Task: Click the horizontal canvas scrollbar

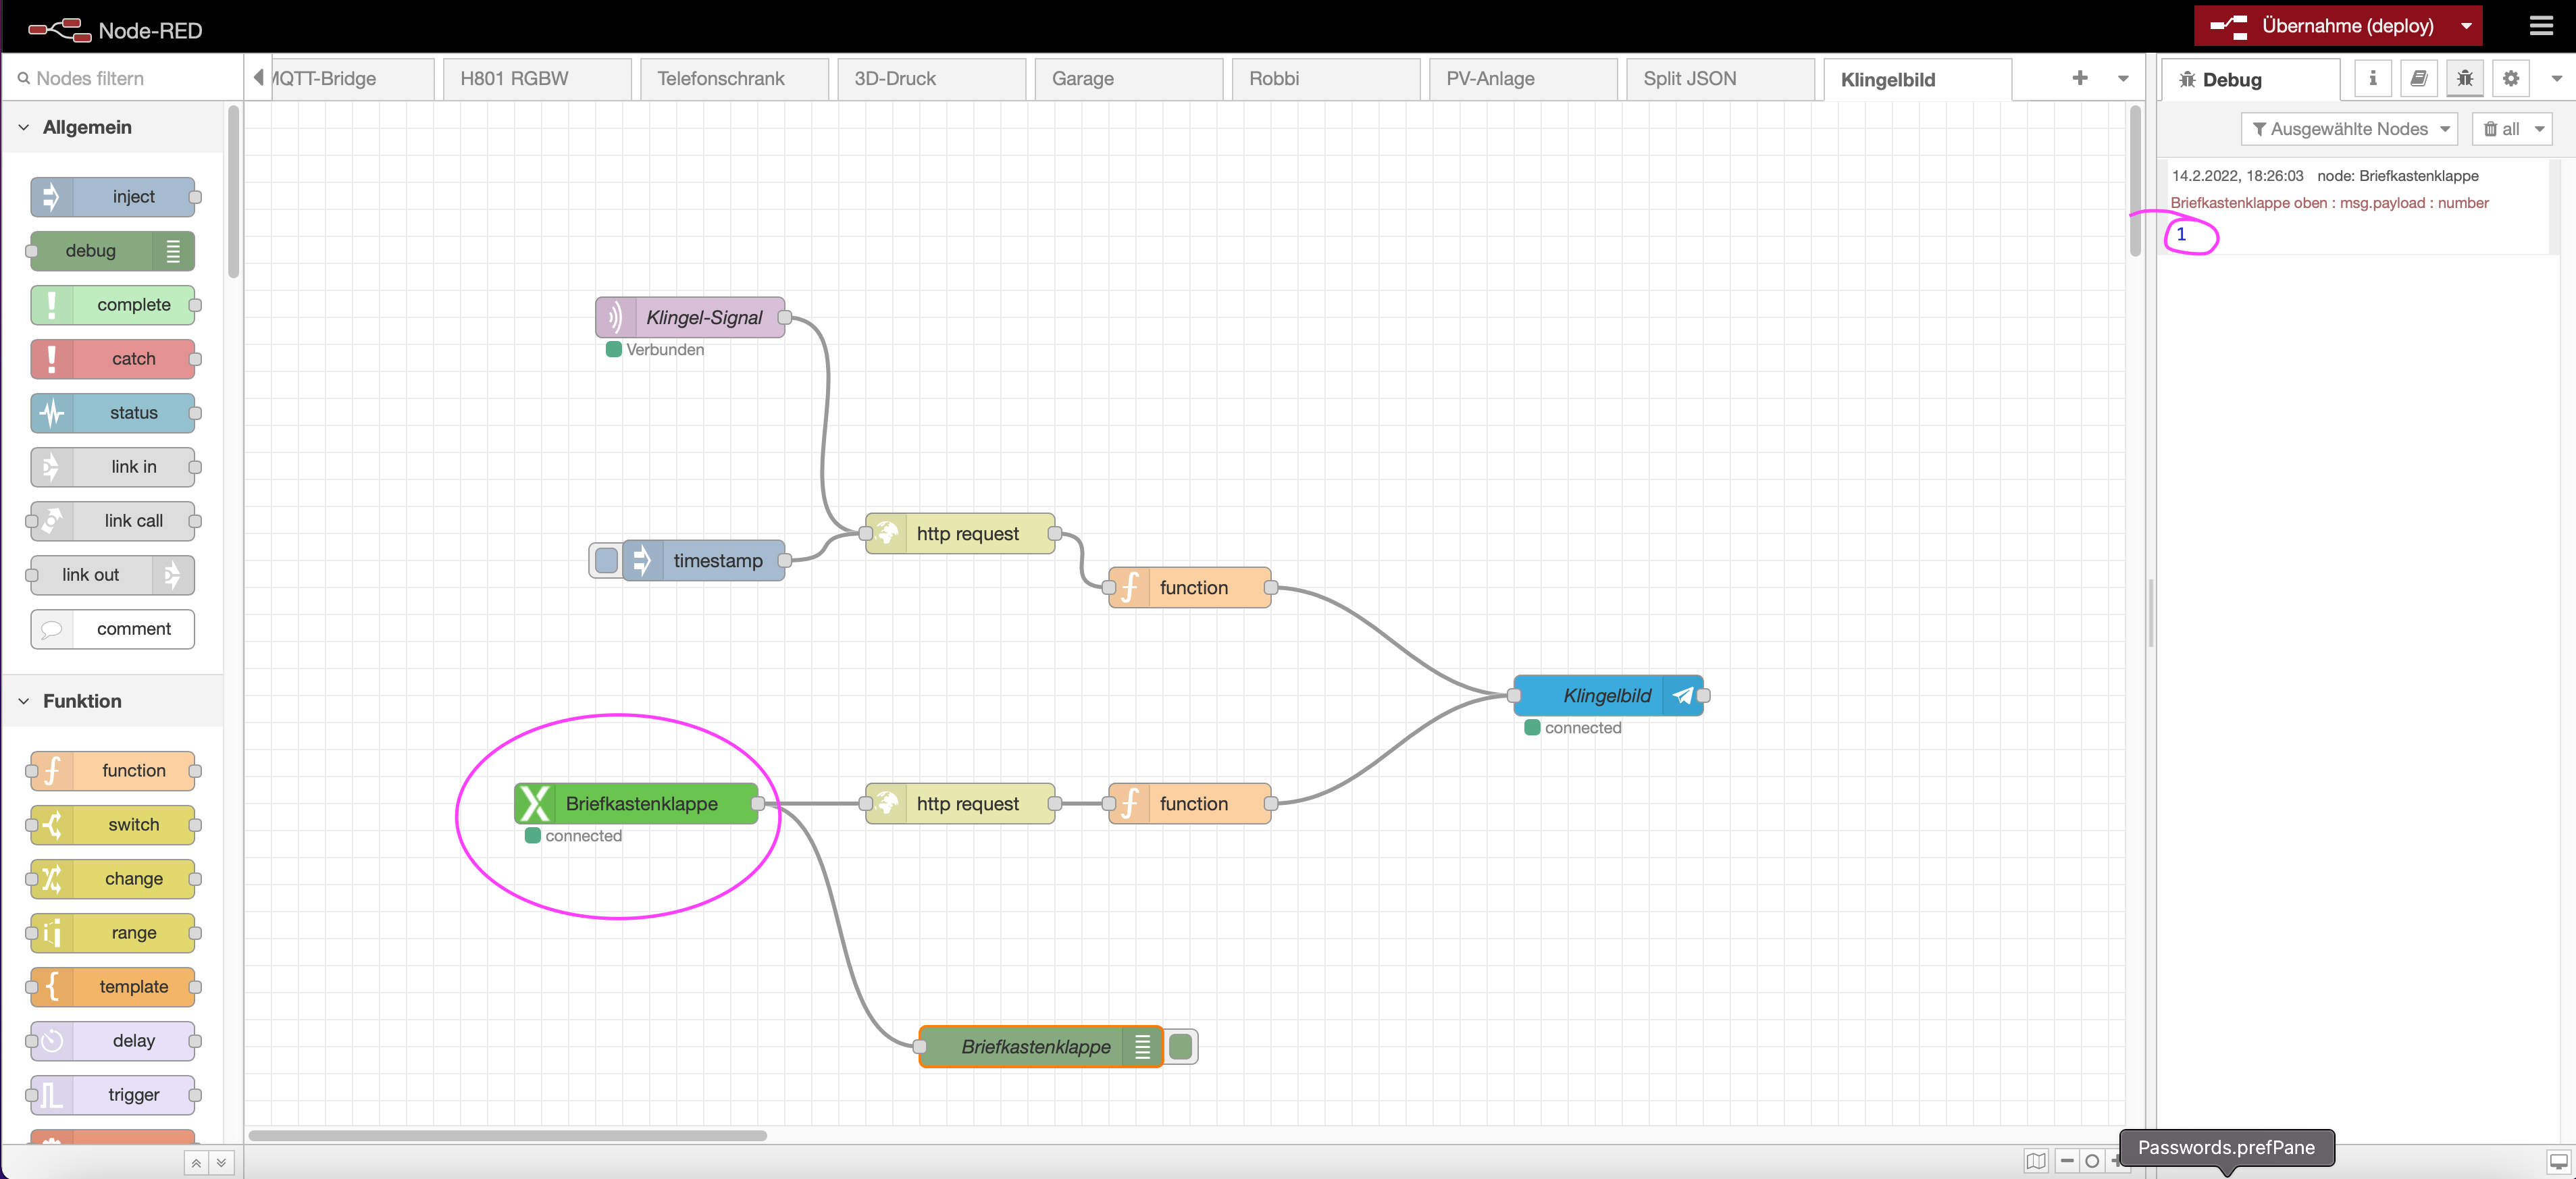Action: 507,1135
